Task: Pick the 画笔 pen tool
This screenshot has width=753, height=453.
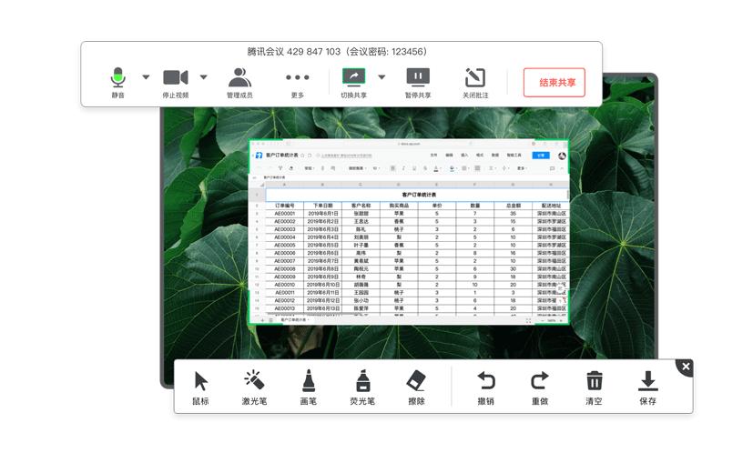Action: tap(309, 382)
